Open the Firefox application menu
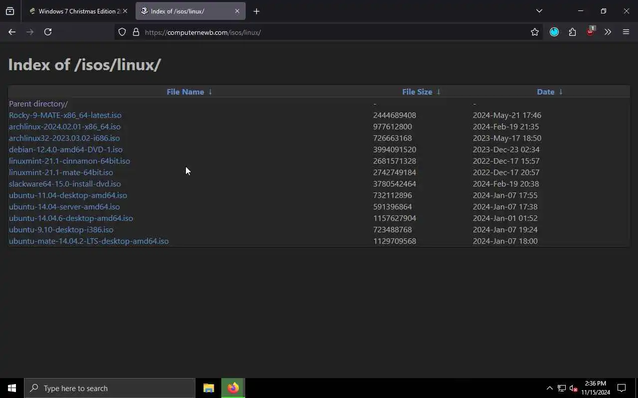Image resolution: width=638 pixels, height=398 pixels. click(626, 32)
